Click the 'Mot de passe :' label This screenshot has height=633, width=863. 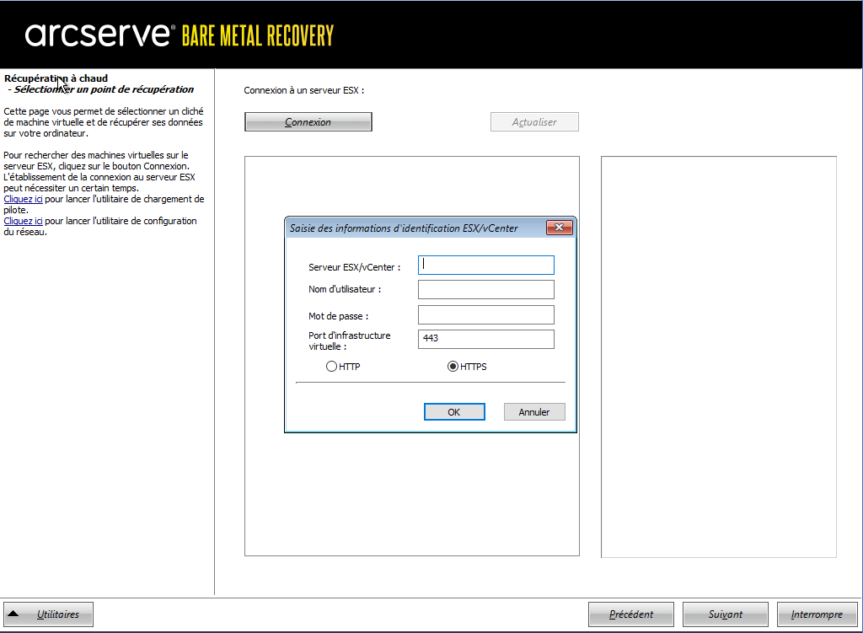(339, 316)
